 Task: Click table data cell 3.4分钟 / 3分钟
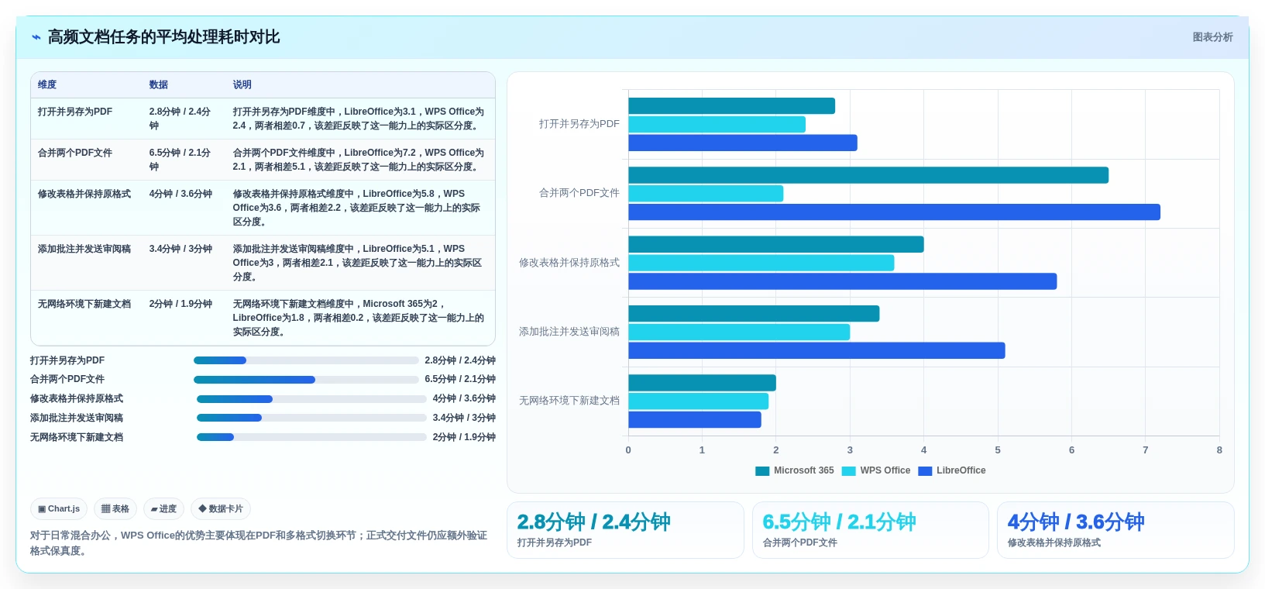pos(184,263)
